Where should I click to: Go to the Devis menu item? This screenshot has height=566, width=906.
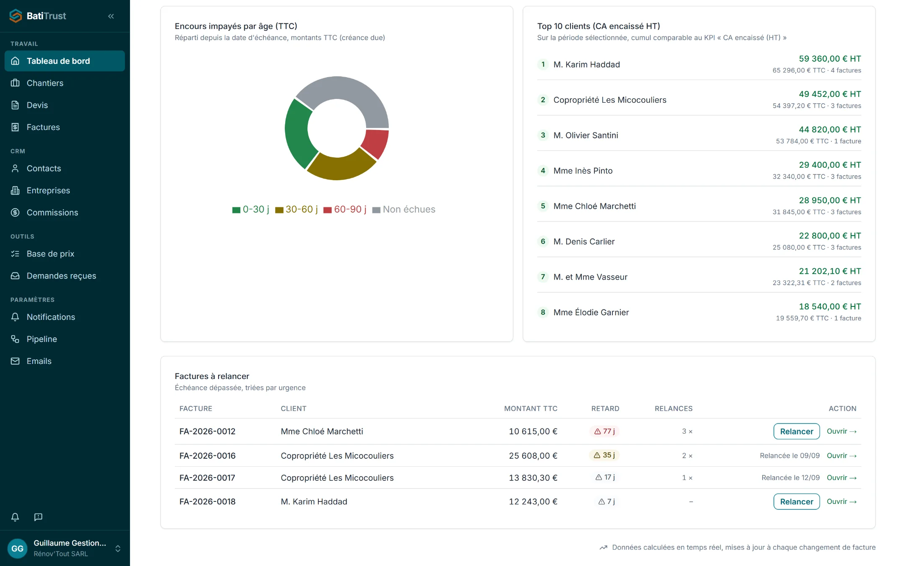point(65,105)
